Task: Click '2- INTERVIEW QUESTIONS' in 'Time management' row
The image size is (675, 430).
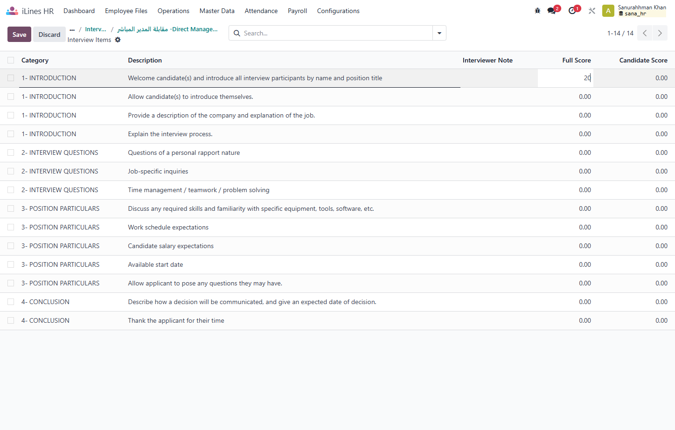Action: (60, 190)
